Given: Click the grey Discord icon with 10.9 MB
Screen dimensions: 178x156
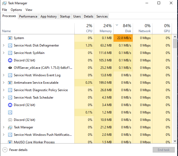Looking at the screenshot, I should click(10, 120).
